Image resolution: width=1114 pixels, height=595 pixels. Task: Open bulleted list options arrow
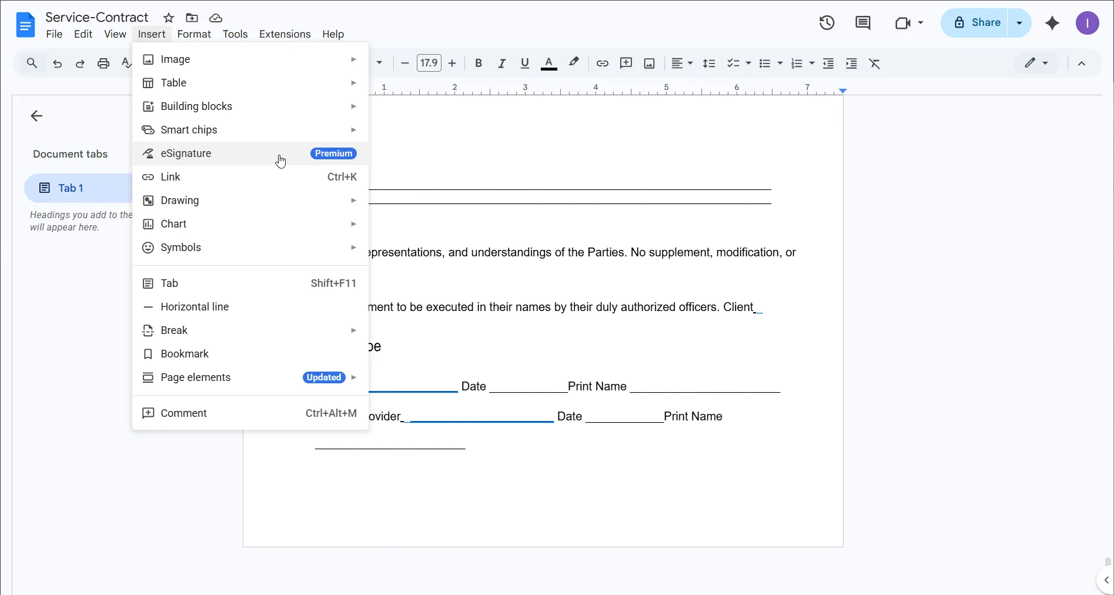point(780,63)
